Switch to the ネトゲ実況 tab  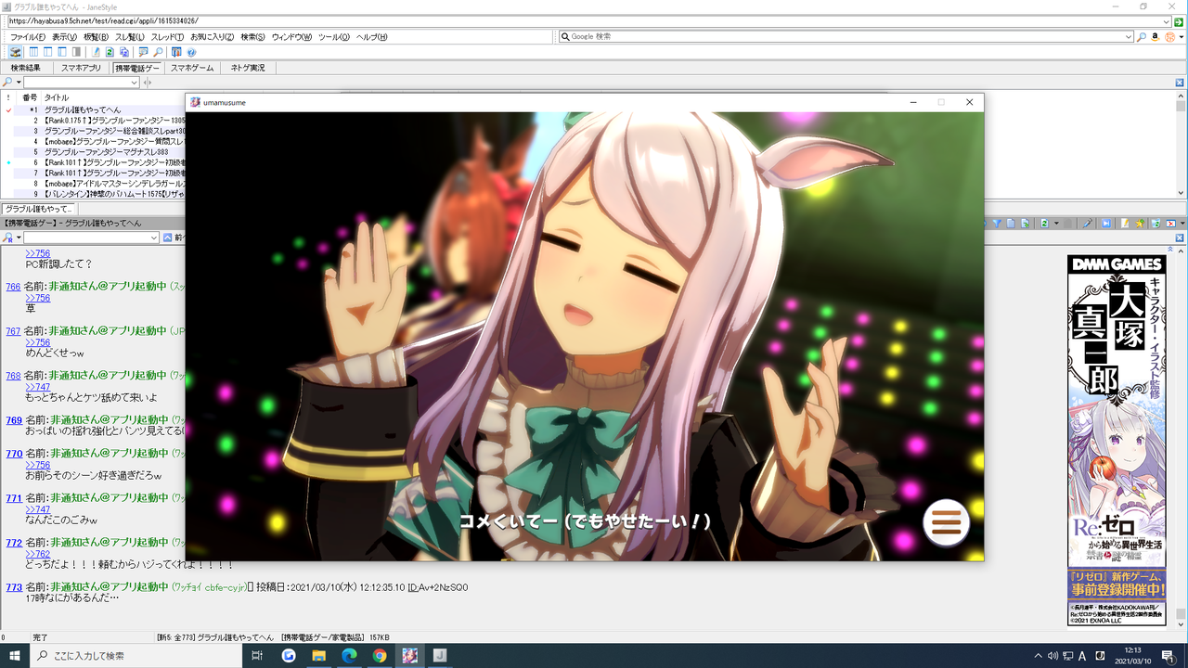[x=248, y=68]
